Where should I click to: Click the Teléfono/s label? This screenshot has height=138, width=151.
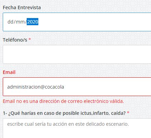tap(15, 40)
